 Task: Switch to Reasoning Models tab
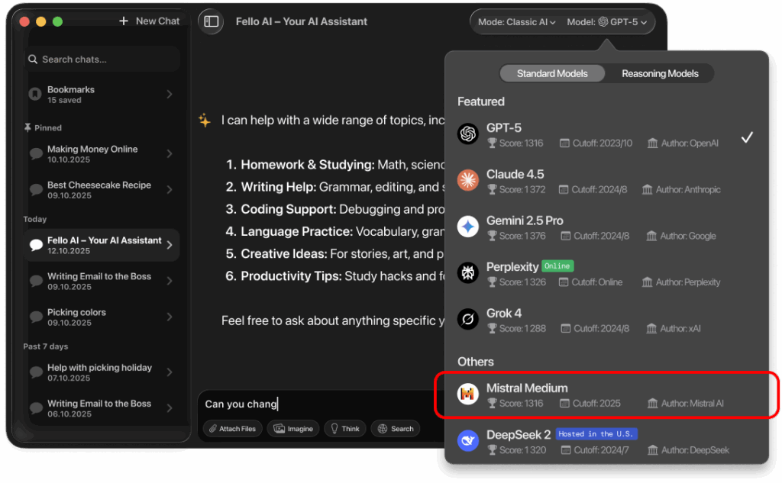point(660,74)
